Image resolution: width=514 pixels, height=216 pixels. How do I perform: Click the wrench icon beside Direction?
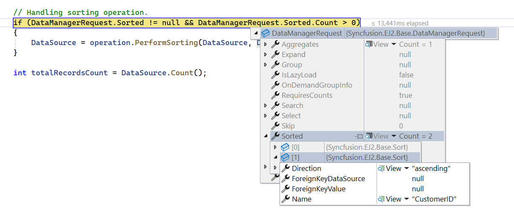click(x=286, y=168)
